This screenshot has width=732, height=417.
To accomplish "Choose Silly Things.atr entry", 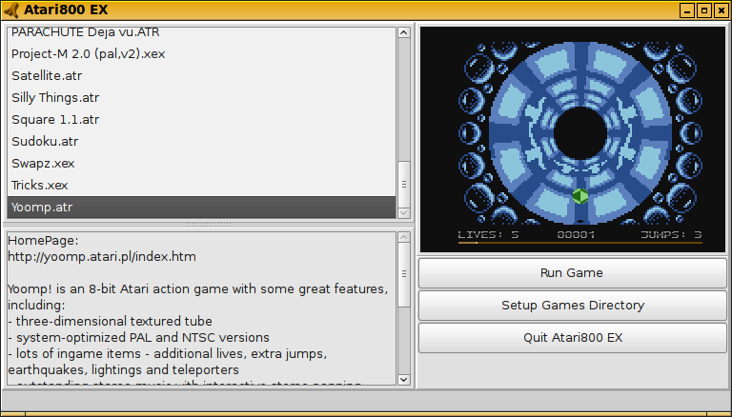I will 202,97.
